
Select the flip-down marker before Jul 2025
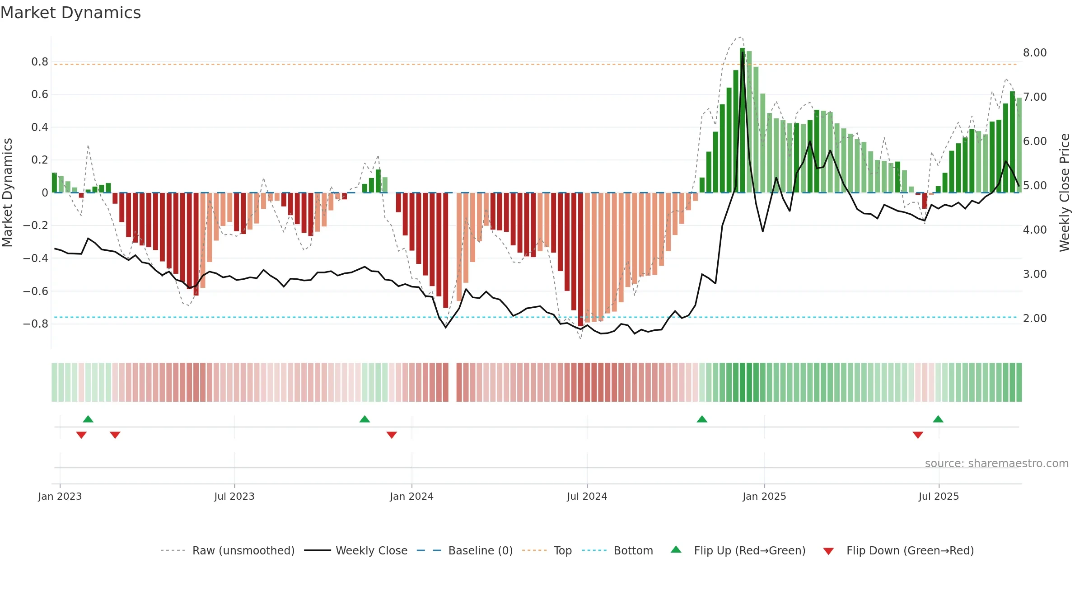pos(918,435)
